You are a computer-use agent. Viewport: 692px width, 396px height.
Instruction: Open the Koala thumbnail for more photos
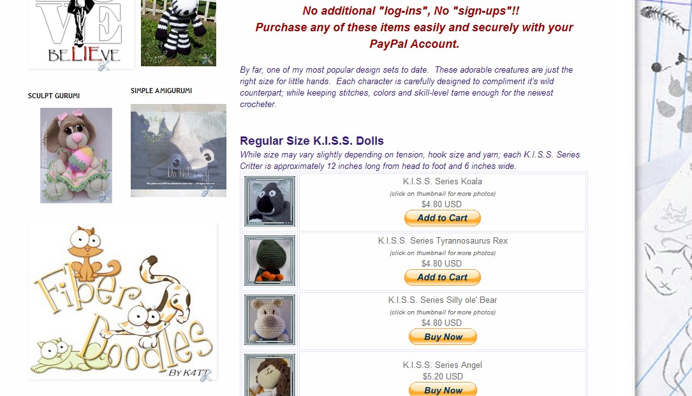(270, 202)
